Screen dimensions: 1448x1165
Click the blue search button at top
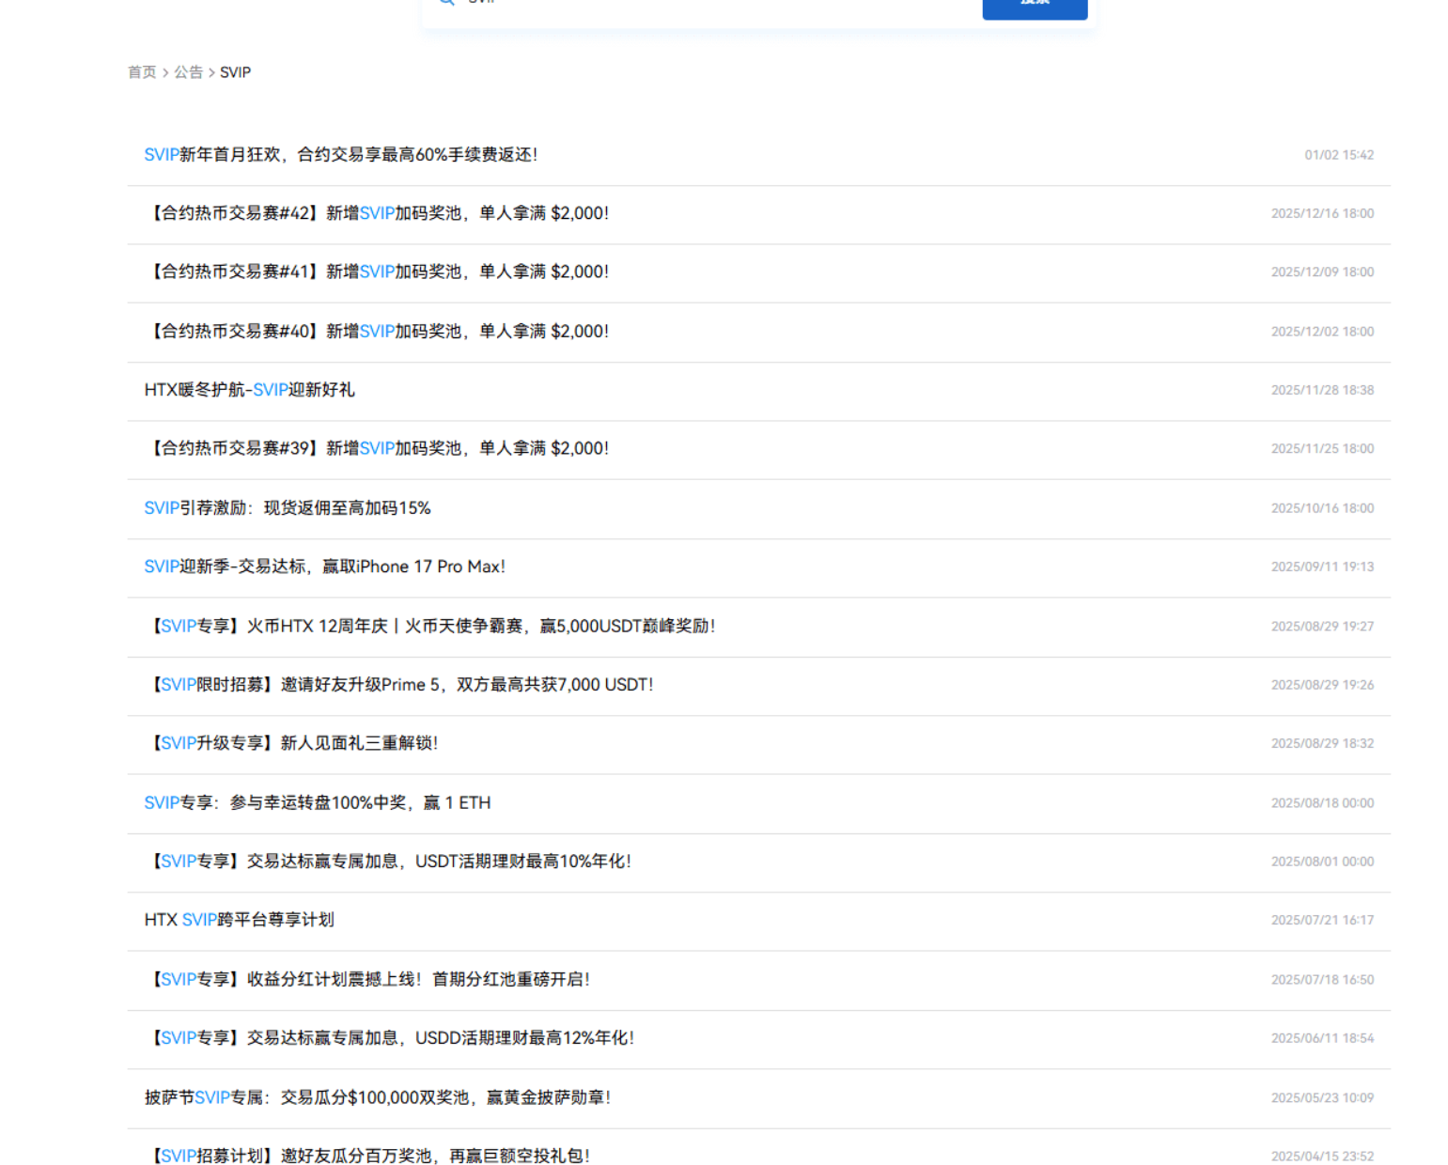coord(1034,6)
